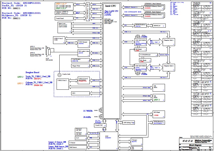The height and width of the screenshot is (151, 214).
Task: Select the Thermal VD_IN1 block
Action: tap(81, 132)
